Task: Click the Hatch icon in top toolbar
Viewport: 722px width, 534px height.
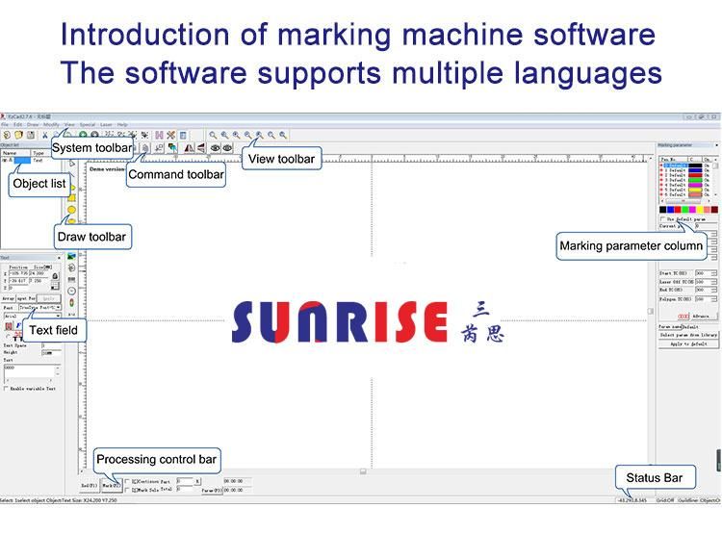Action: tap(159, 135)
